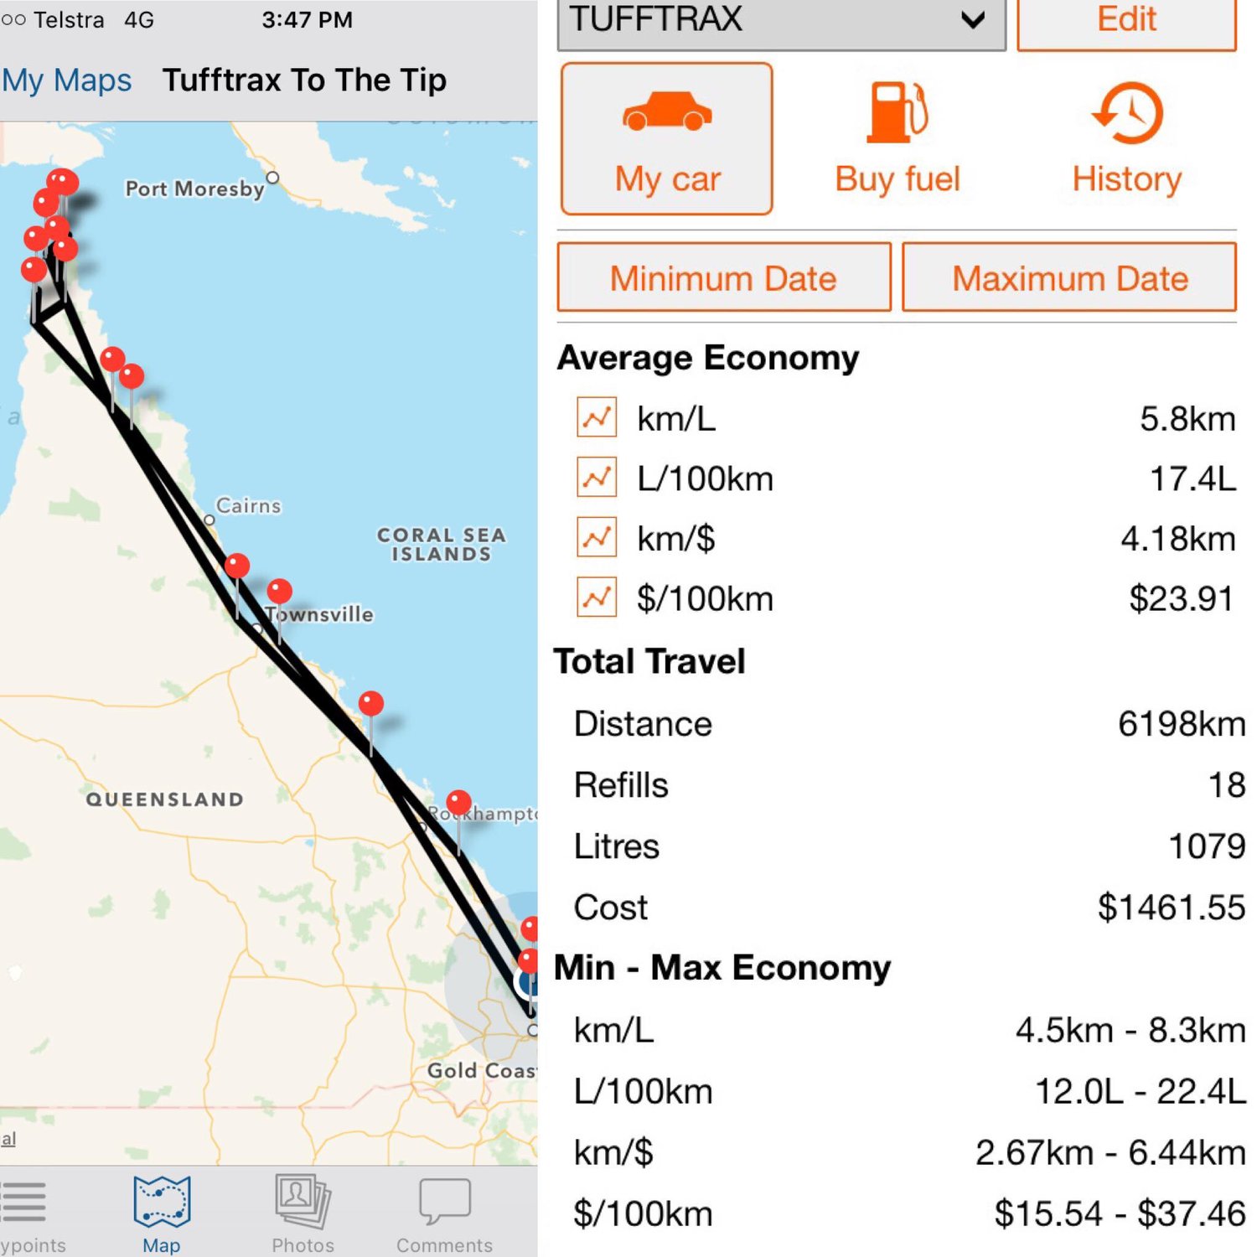This screenshot has height=1257, width=1257.
Task: Open the Comments speech bubble tab
Action: tap(444, 1214)
